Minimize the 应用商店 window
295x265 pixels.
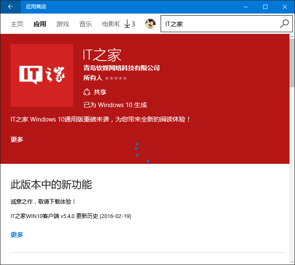point(246,7)
